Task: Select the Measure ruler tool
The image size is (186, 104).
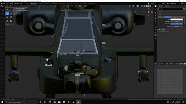Action: (x=11, y=21)
